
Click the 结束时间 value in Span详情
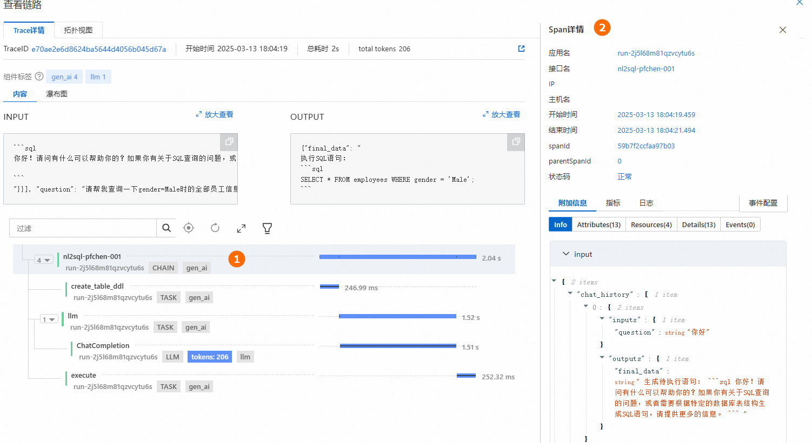pyautogui.click(x=656, y=131)
